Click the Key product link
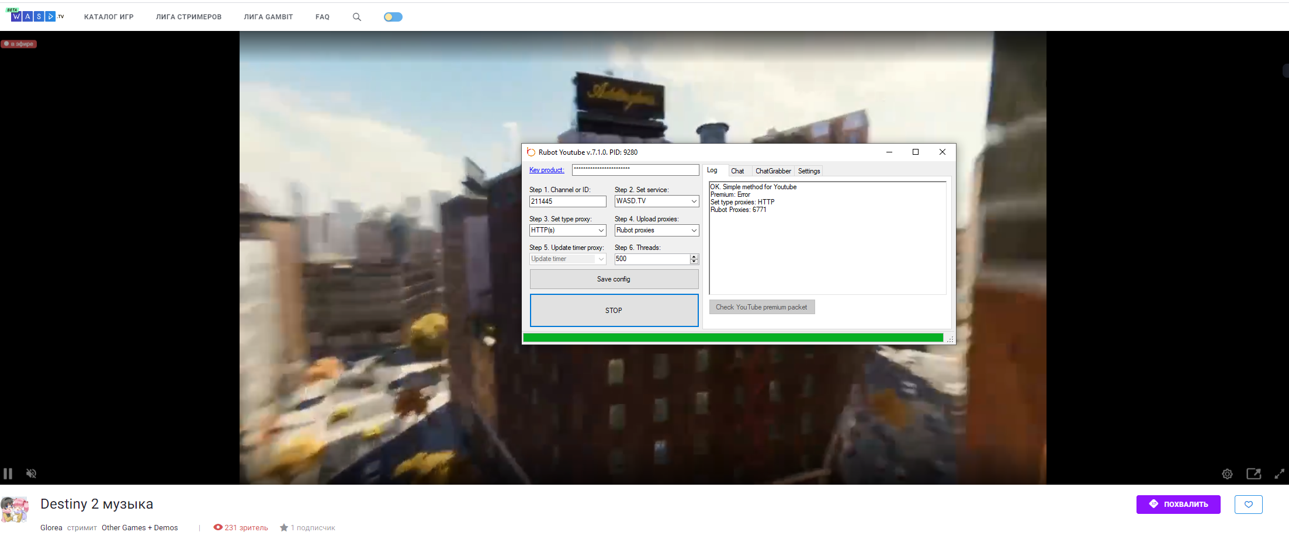The image size is (1289, 546). (x=546, y=170)
